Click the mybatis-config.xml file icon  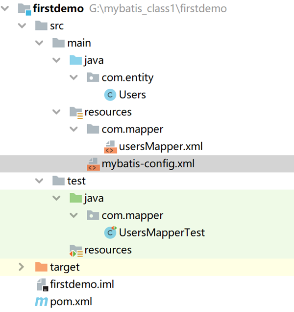(x=93, y=164)
